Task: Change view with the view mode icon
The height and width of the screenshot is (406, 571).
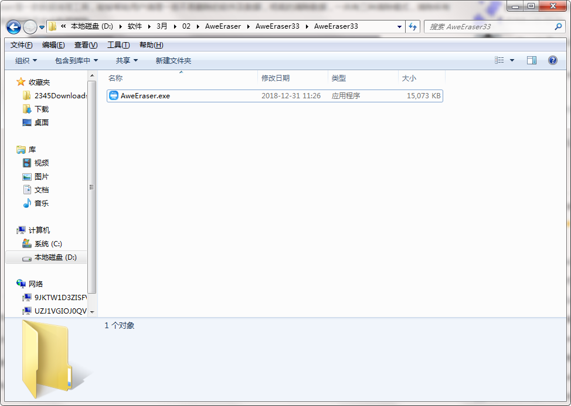Action: pos(499,60)
